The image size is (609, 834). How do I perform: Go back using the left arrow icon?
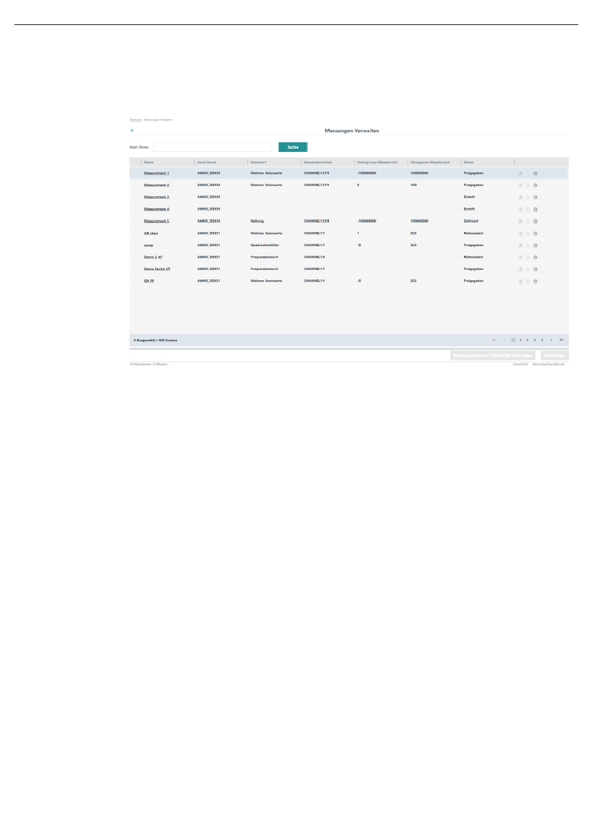(x=132, y=131)
